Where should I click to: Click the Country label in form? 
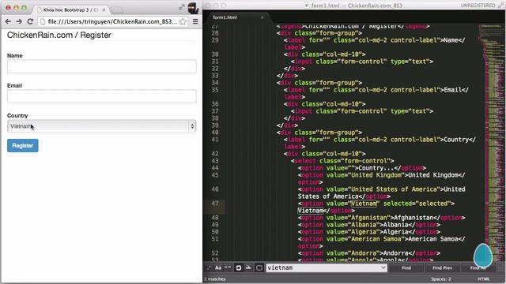(17, 115)
